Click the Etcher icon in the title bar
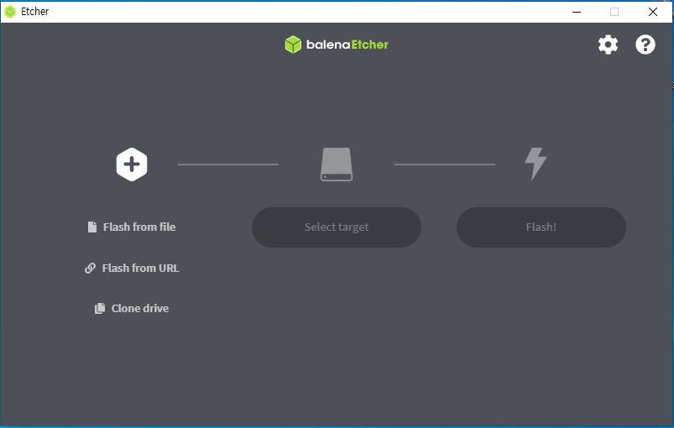674x428 pixels. 10,12
